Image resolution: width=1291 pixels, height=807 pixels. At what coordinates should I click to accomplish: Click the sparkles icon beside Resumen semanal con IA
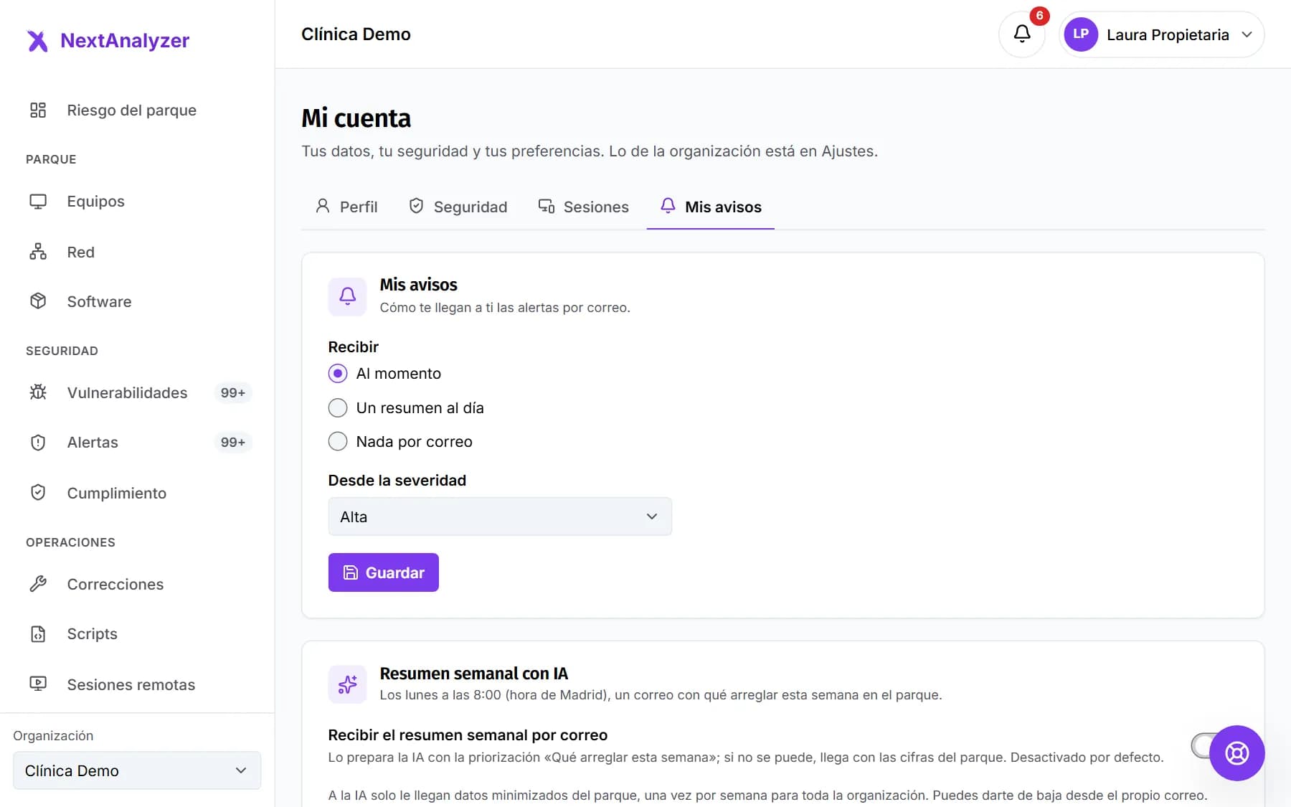pos(347,684)
